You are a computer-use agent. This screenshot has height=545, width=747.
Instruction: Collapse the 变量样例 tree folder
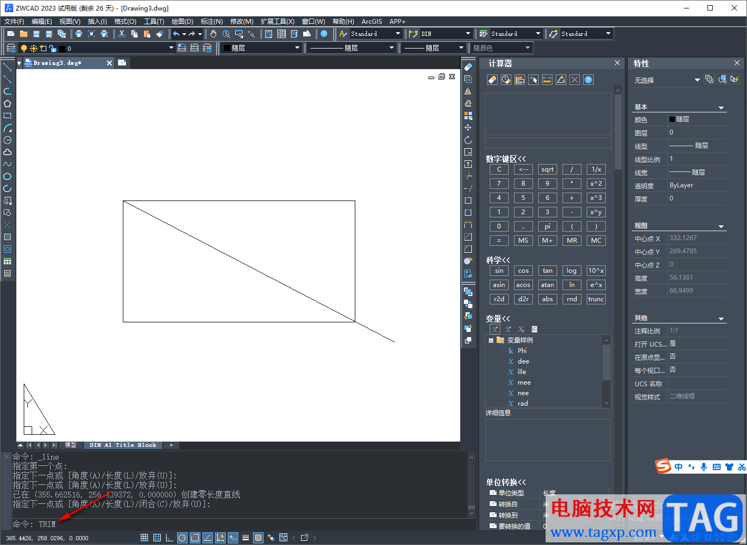[x=491, y=340]
